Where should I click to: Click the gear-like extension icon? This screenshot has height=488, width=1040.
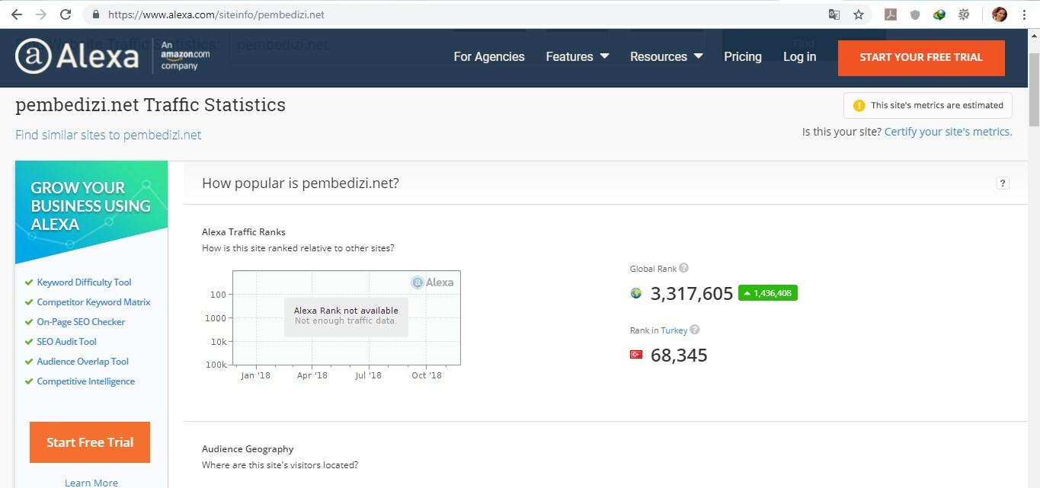[x=964, y=14]
